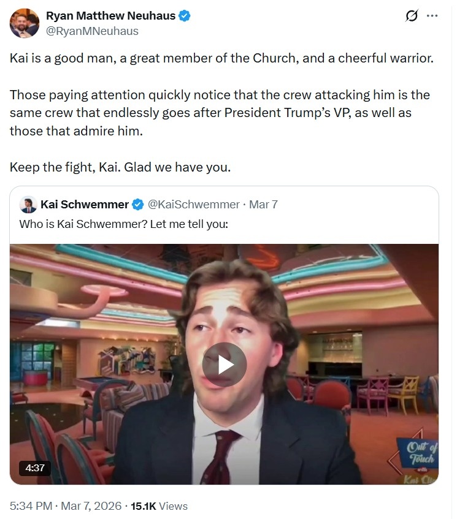Viewport: 457px width, 519px height.
Task: Click Kai Schwemmer's blue verified badge
Action: [x=139, y=204]
